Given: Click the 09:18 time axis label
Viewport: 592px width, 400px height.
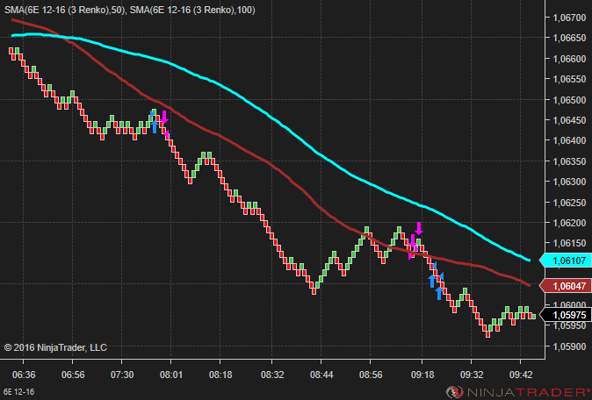Looking at the screenshot, I should click(x=422, y=375).
